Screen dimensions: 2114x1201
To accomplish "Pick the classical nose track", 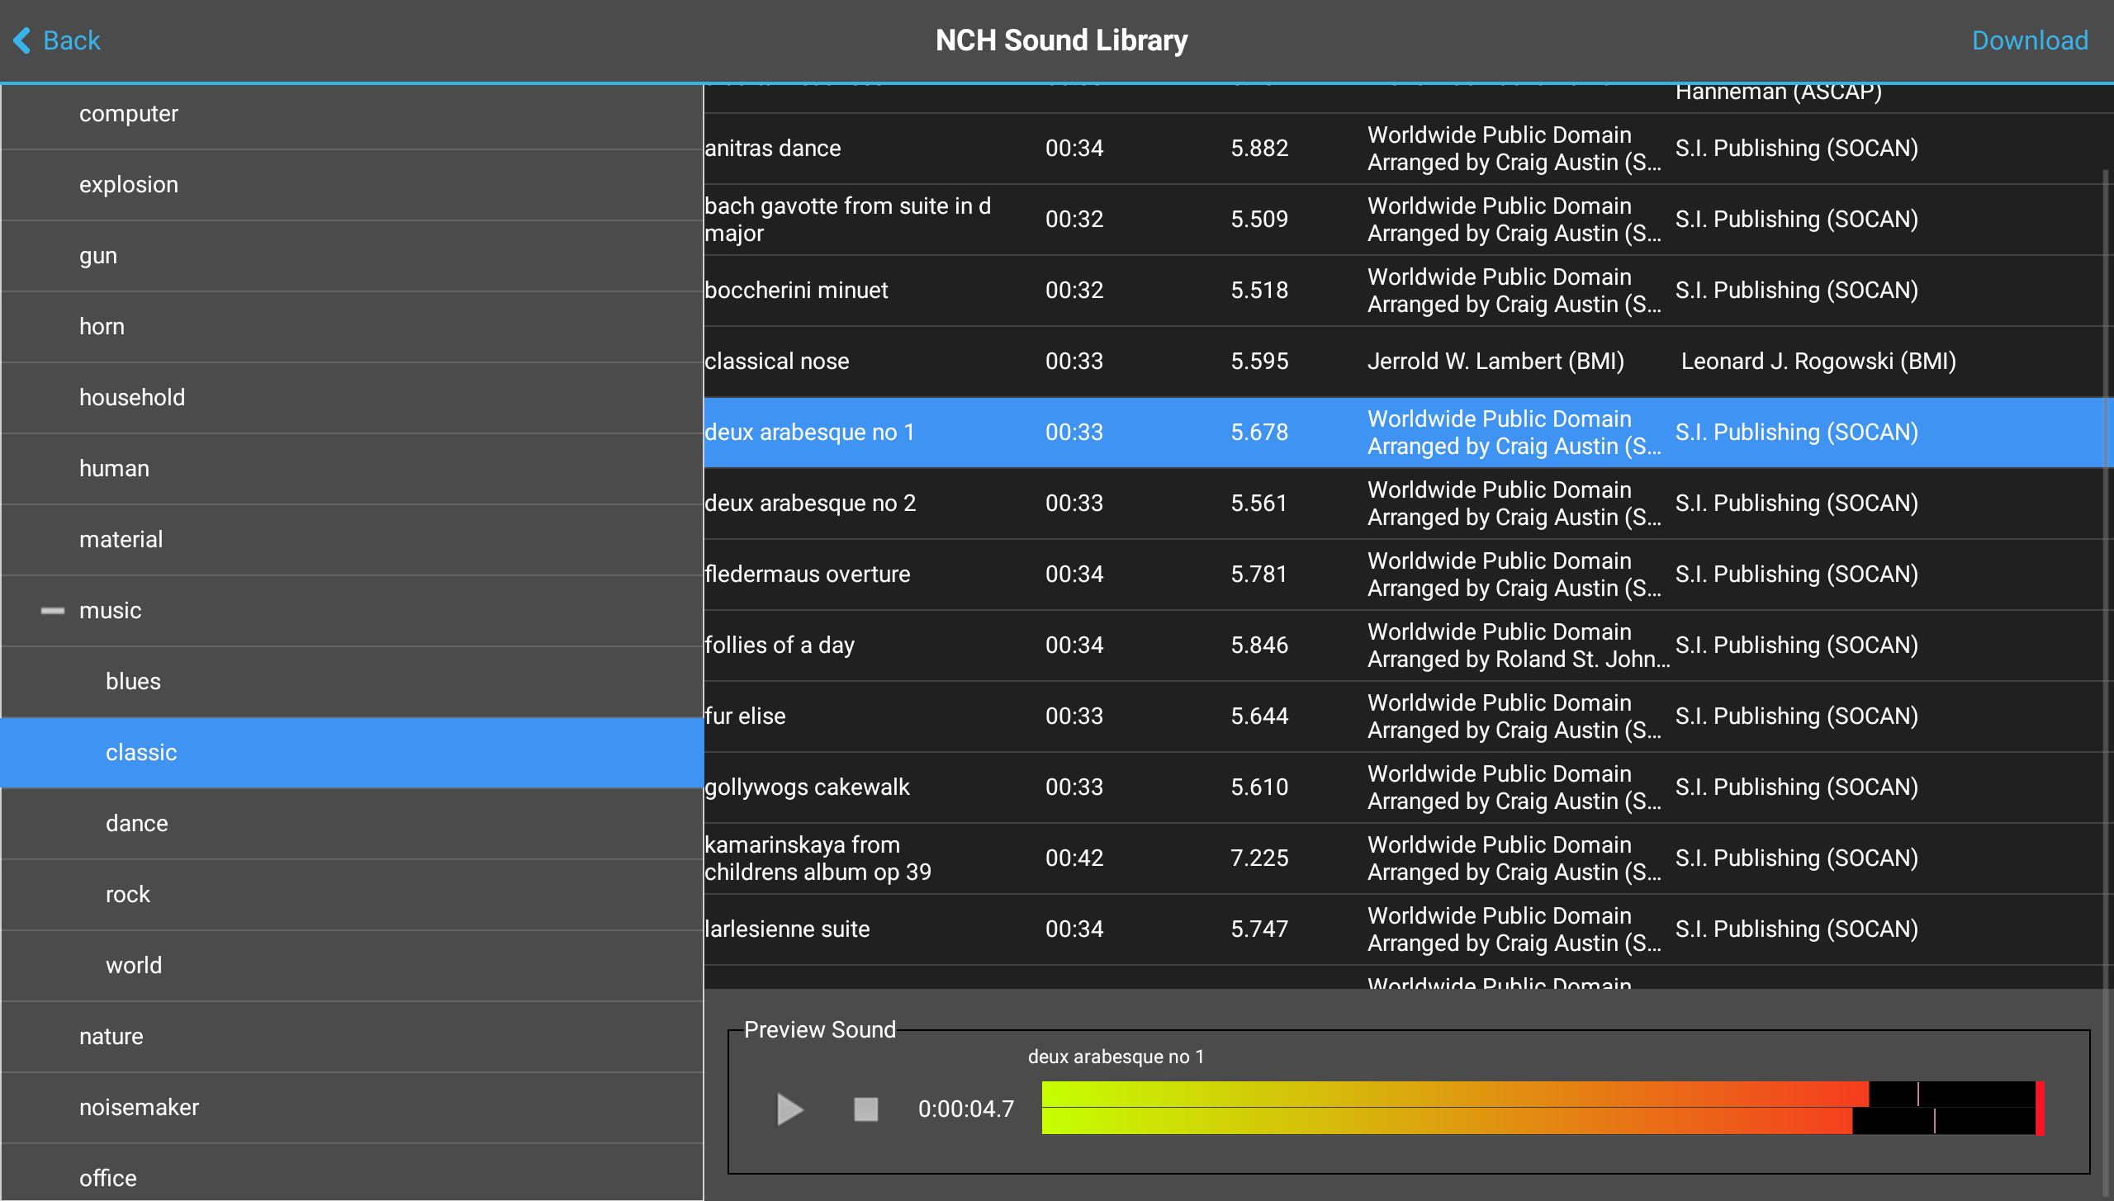I will (x=1404, y=362).
